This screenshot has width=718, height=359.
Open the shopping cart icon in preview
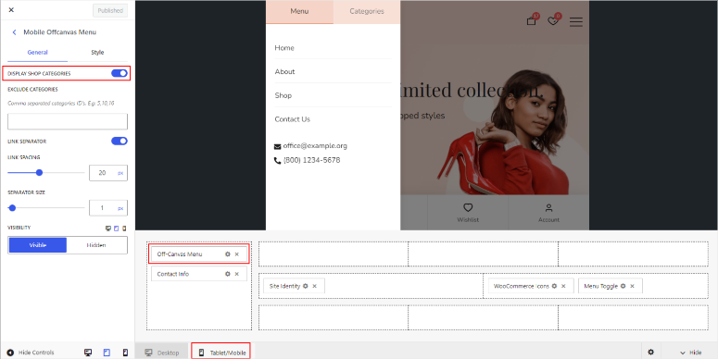click(531, 20)
